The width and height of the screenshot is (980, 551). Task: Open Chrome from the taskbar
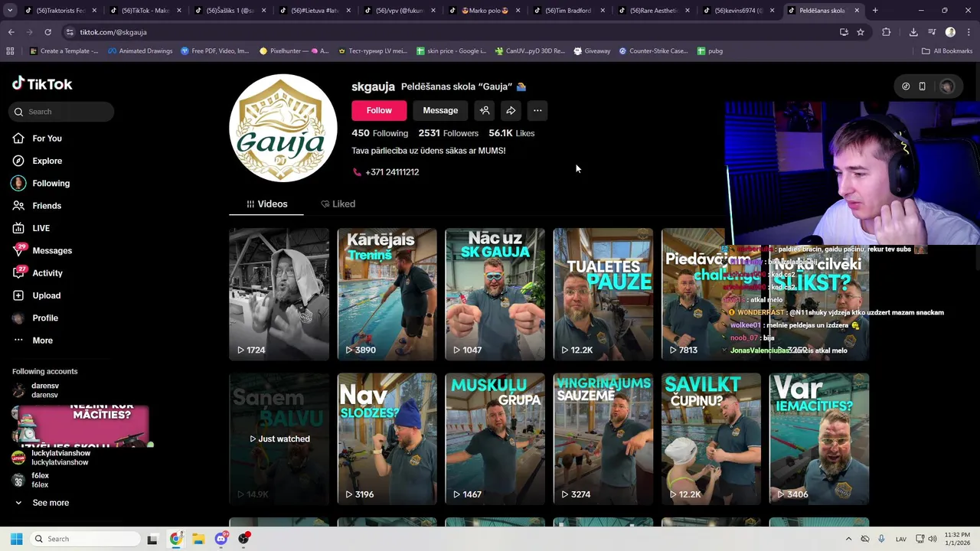(x=175, y=539)
